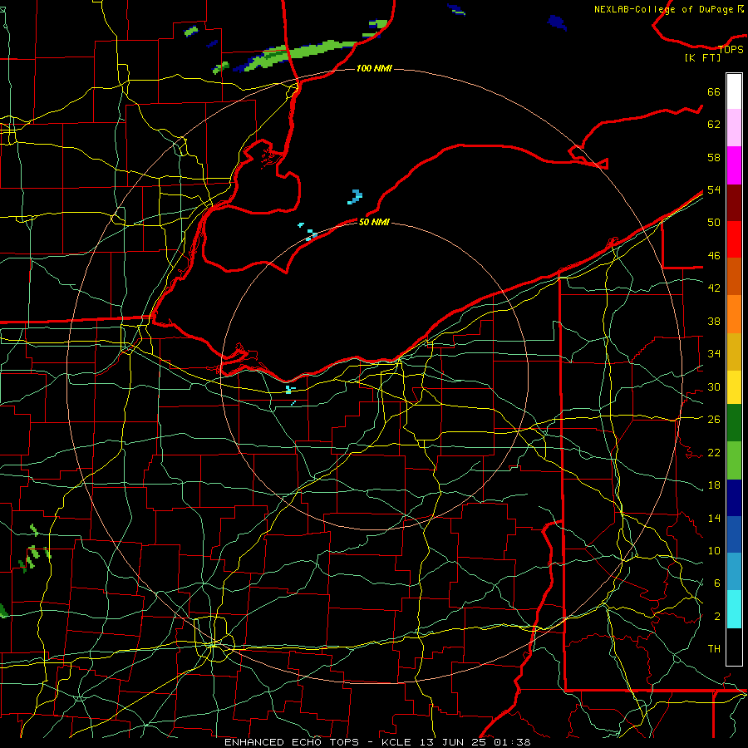Select the '38' legend value
Viewport: 748px width, 748px height.
click(714, 321)
